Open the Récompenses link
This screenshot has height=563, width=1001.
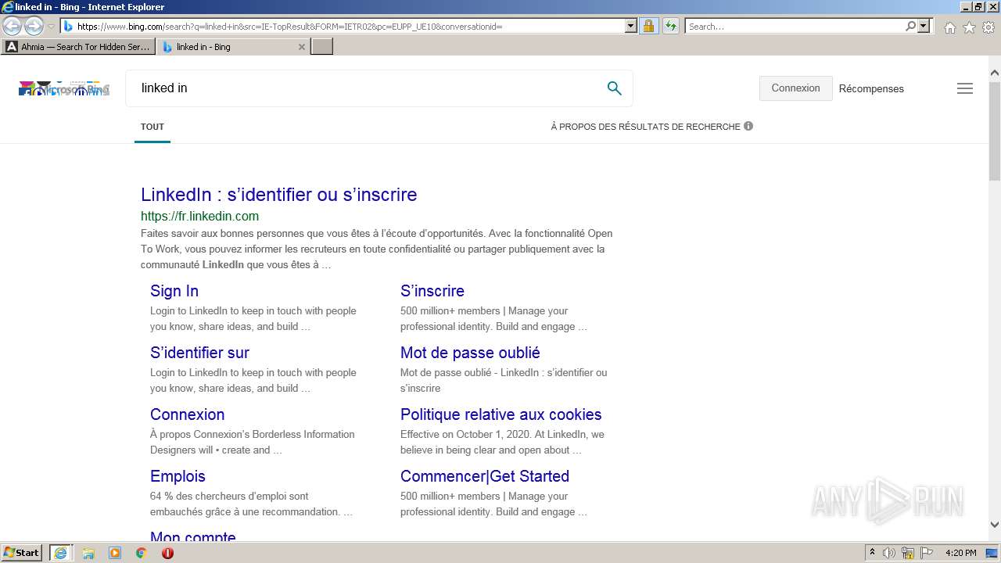(x=871, y=89)
